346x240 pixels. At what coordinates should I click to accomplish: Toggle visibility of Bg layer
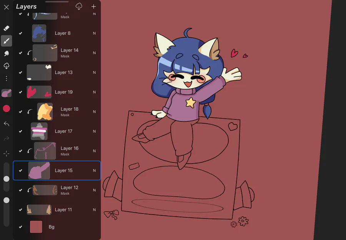pyautogui.click(x=20, y=227)
